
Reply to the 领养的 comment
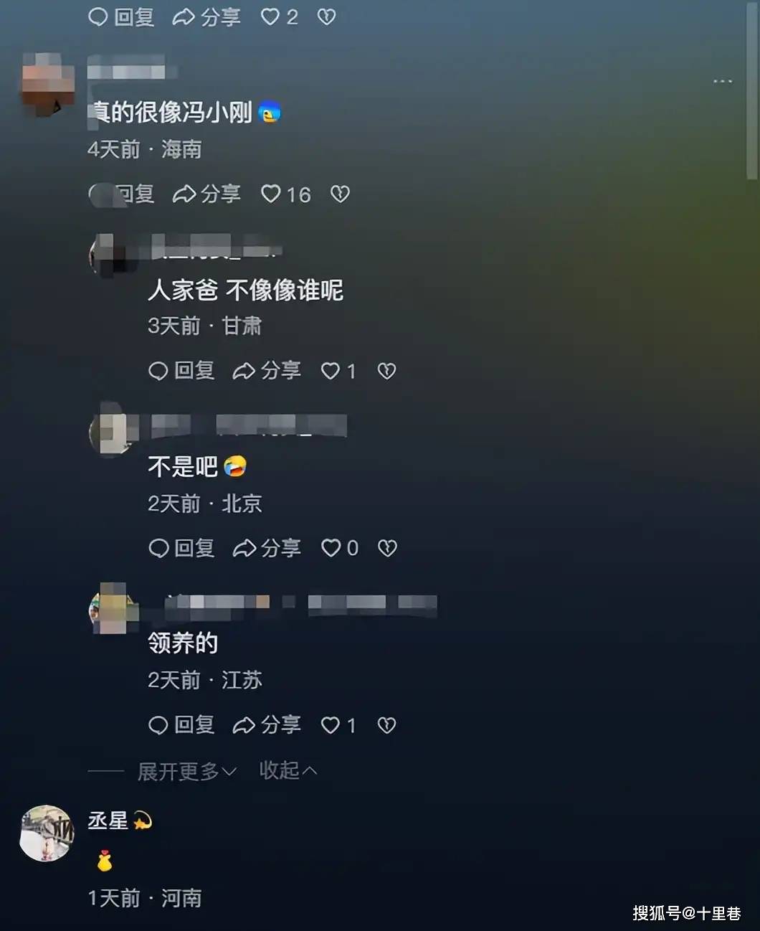pos(181,725)
